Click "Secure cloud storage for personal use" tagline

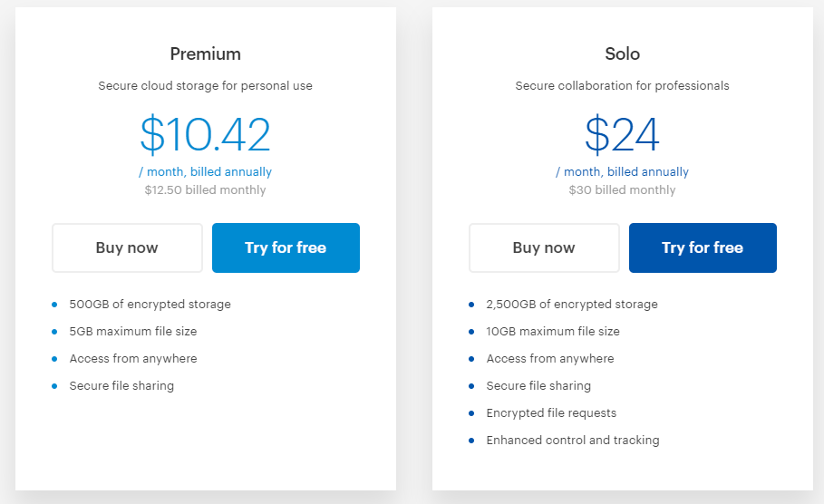click(x=206, y=86)
